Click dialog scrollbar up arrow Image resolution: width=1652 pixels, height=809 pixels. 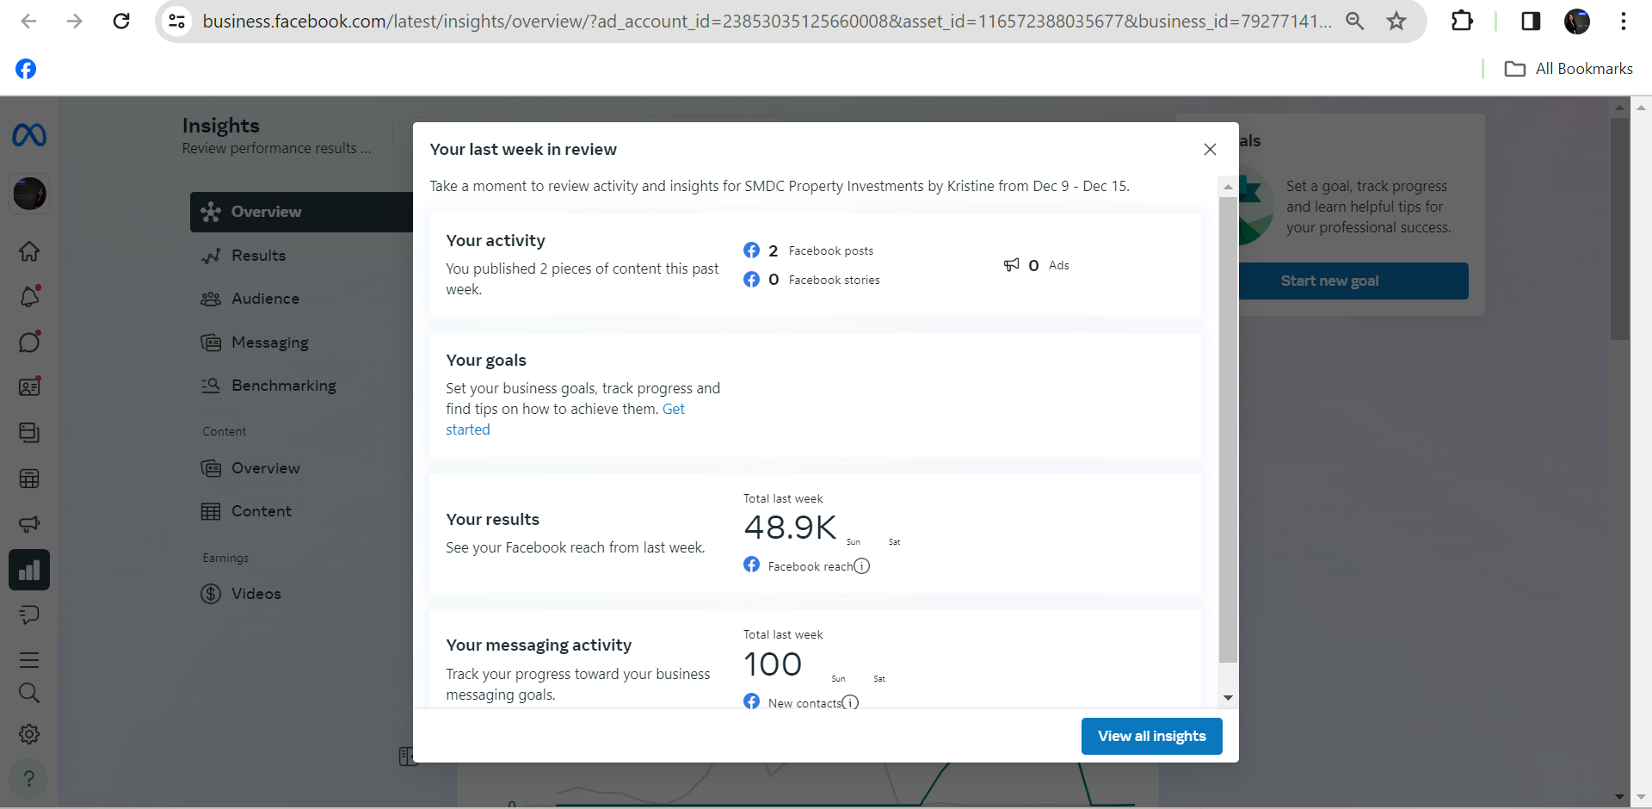coord(1228,187)
